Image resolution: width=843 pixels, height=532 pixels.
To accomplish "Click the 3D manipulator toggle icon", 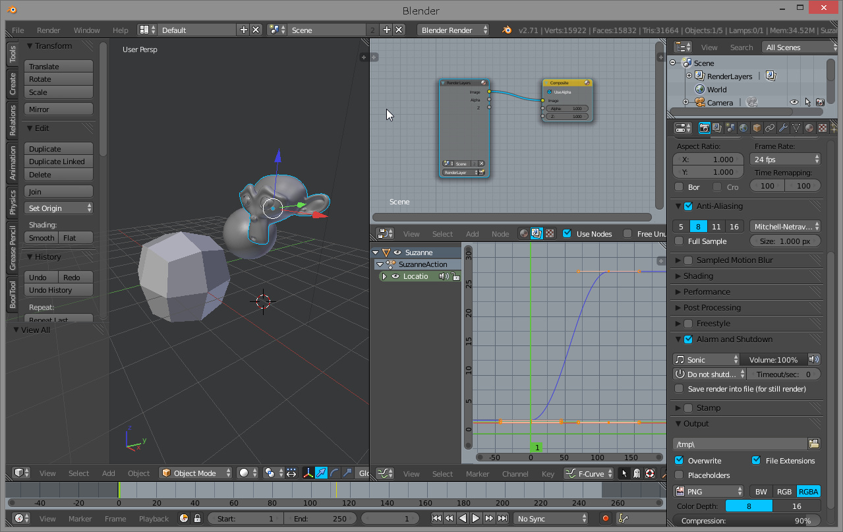I will 308,473.
